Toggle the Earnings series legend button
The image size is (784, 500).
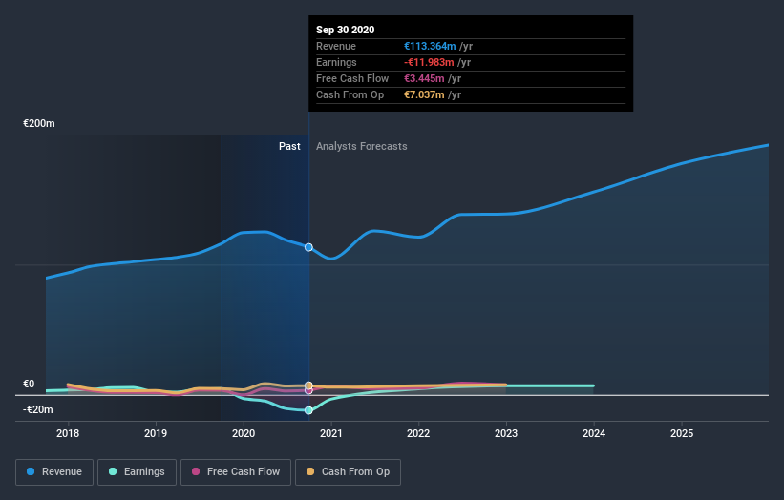pos(137,471)
